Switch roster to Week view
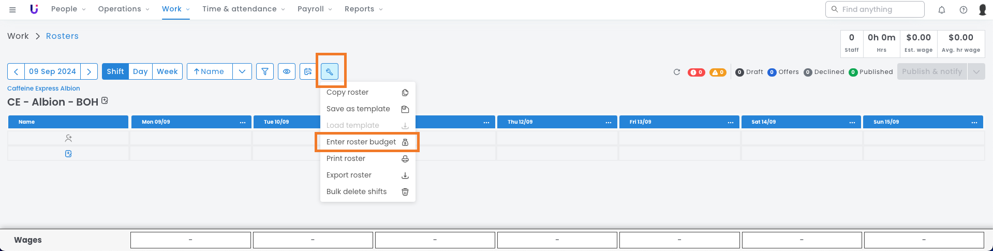 coord(167,71)
